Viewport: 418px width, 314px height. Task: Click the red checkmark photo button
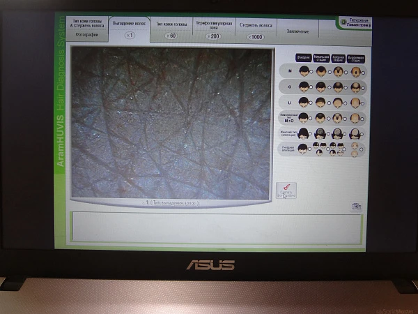(286, 191)
